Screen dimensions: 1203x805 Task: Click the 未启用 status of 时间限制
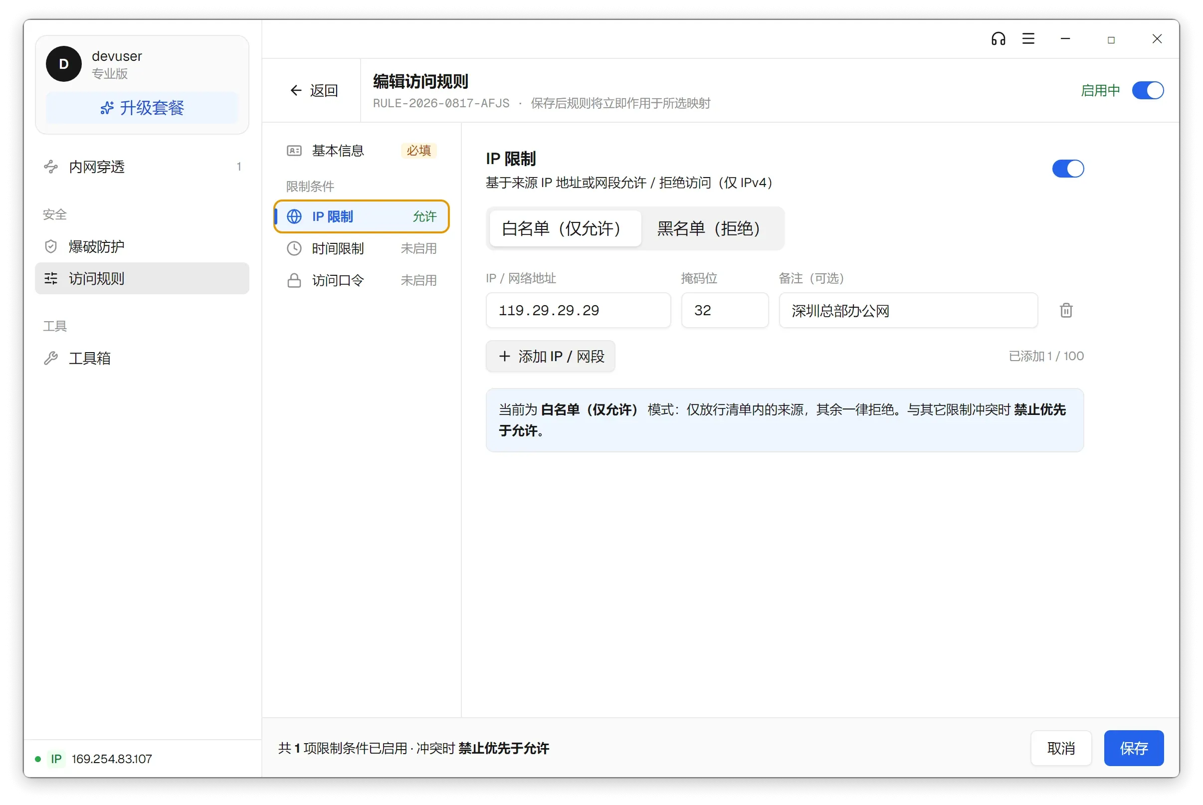pos(418,248)
